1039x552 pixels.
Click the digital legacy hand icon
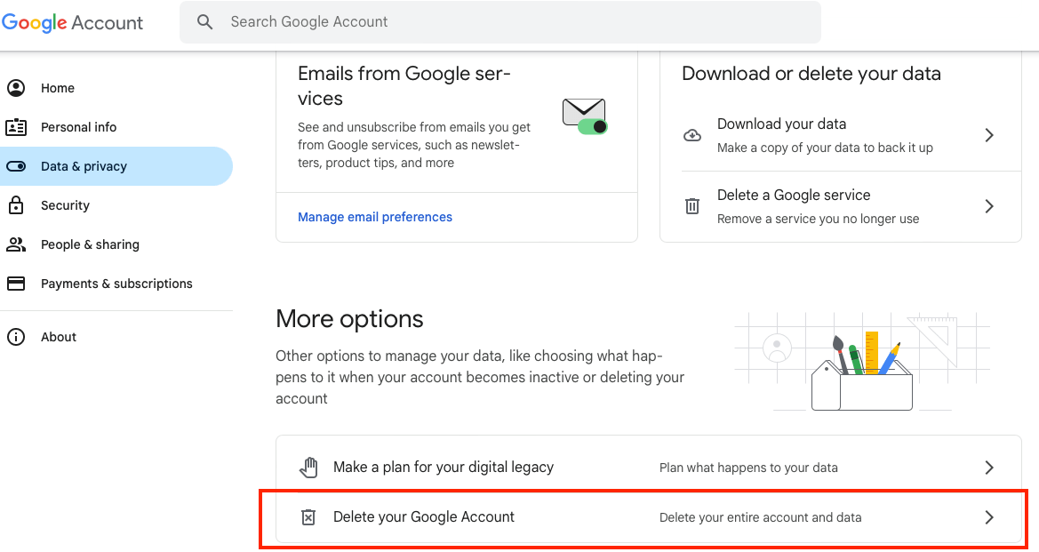click(x=308, y=468)
